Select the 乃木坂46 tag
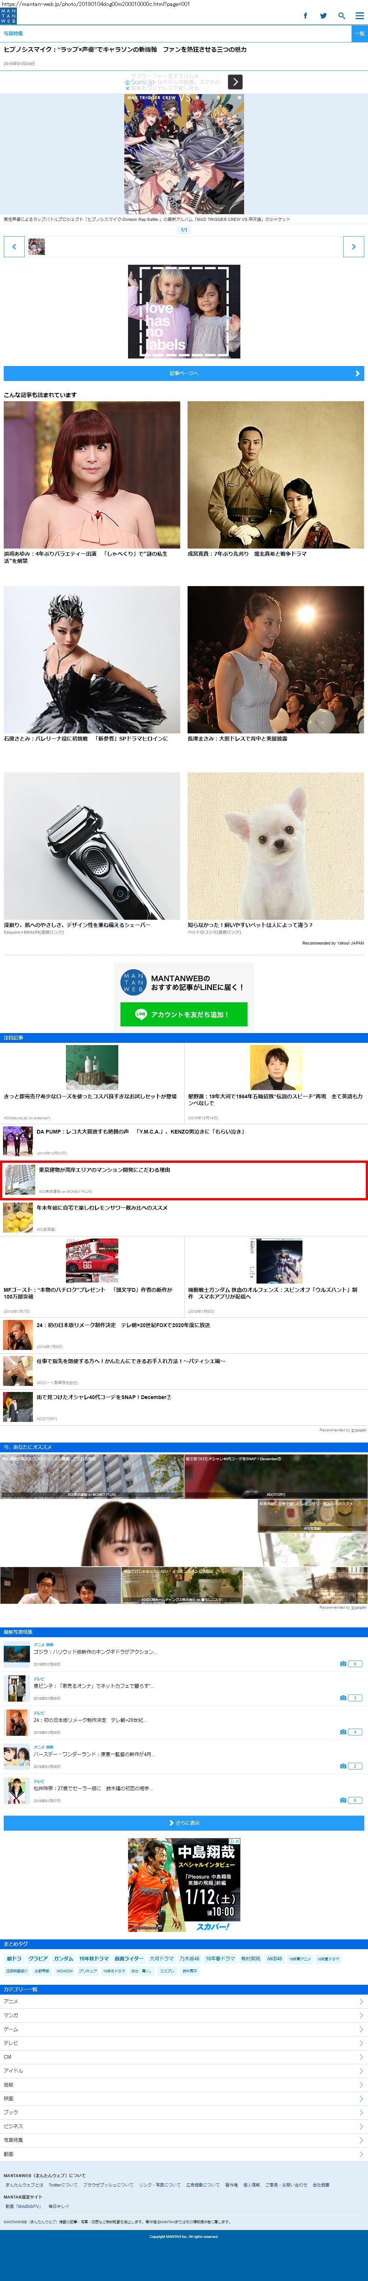 click(189, 1959)
